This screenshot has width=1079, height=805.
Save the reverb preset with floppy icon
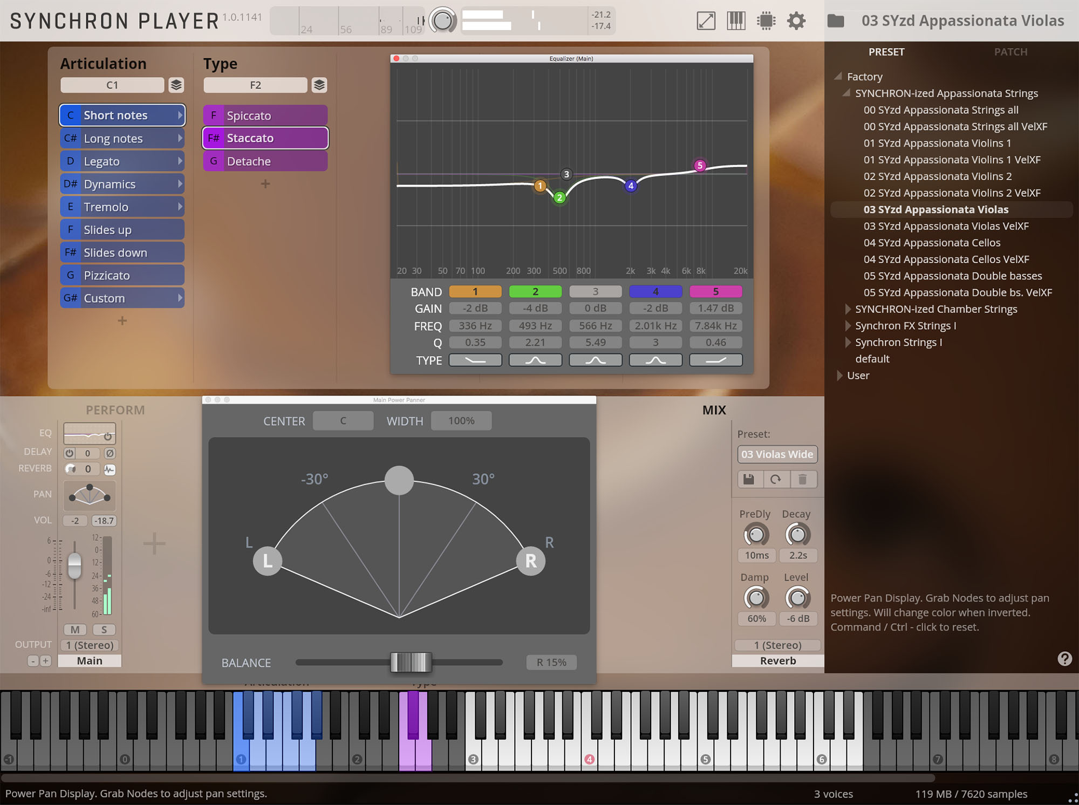click(x=749, y=479)
